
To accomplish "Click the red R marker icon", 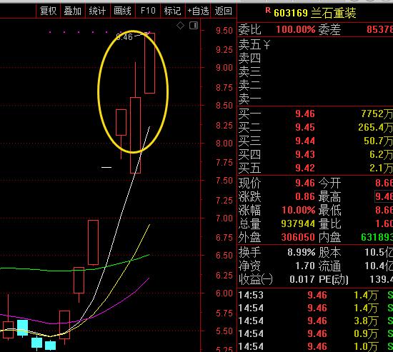I will coord(268,10).
